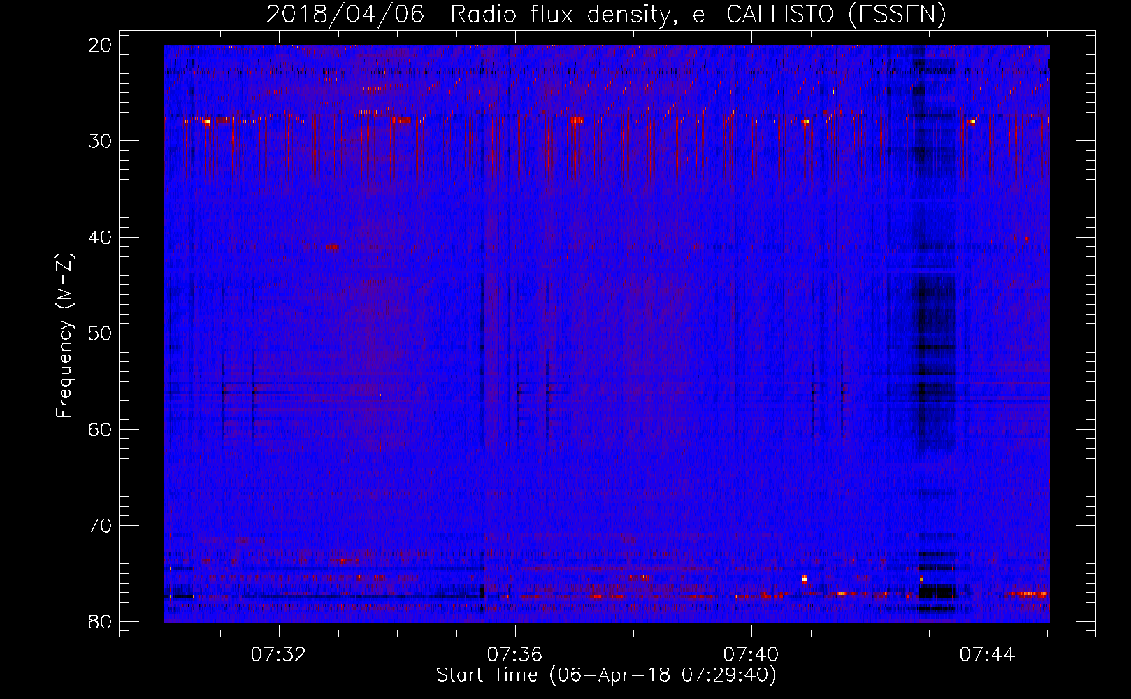The height and width of the screenshot is (699, 1131).
Task: Click the 'Start Time (06-Apr-18 07:29:40)' label
Action: [606, 675]
